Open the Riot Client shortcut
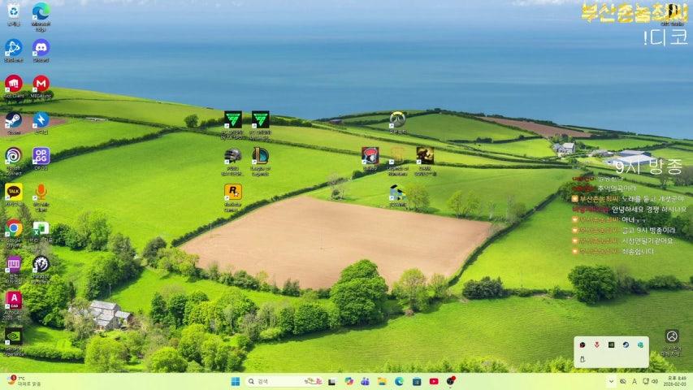 click(x=13, y=84)
